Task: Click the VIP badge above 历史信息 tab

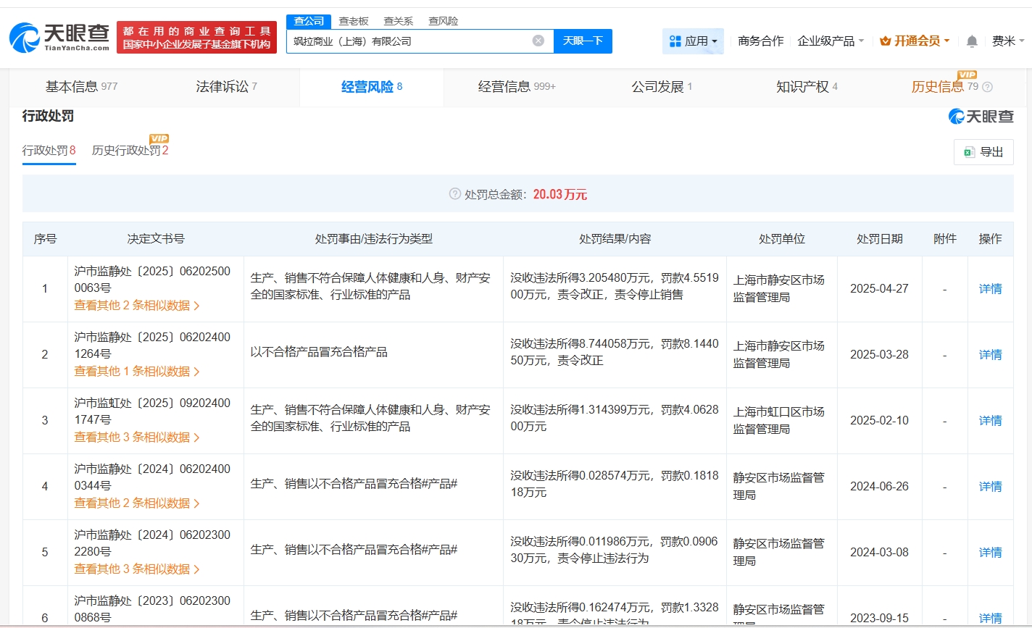Action: (967, 75)
